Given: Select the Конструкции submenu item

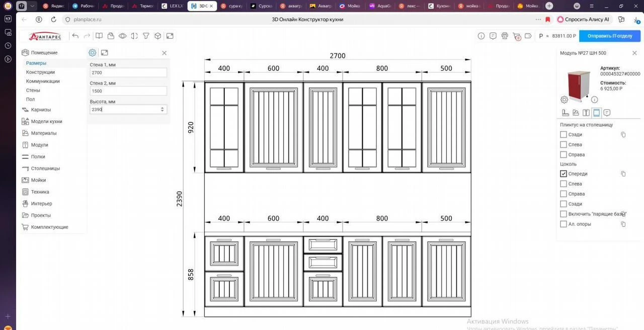Looking at the screenshot, I should [40, 72].
